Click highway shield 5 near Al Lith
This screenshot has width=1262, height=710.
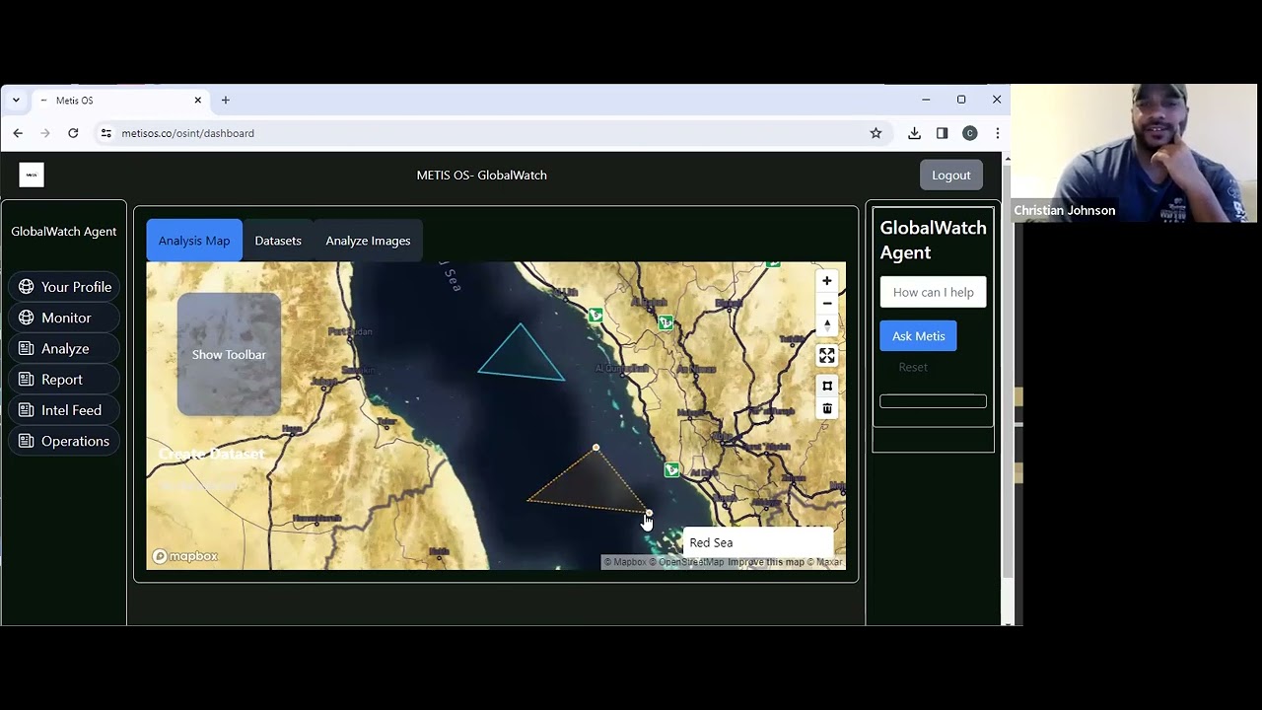pos(596,316)
